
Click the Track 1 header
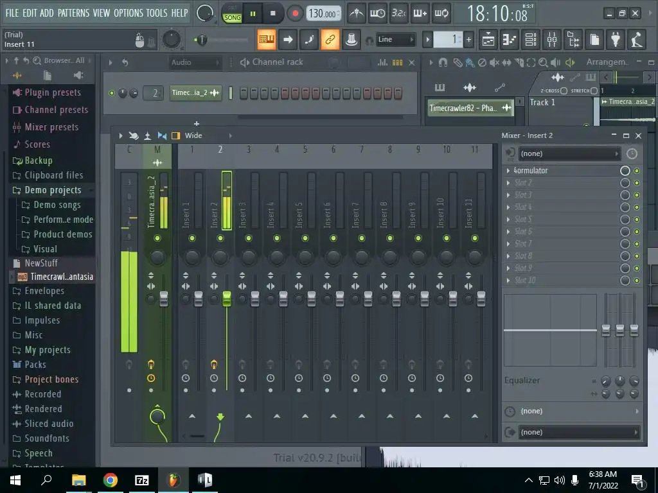(x=560, y=110)
